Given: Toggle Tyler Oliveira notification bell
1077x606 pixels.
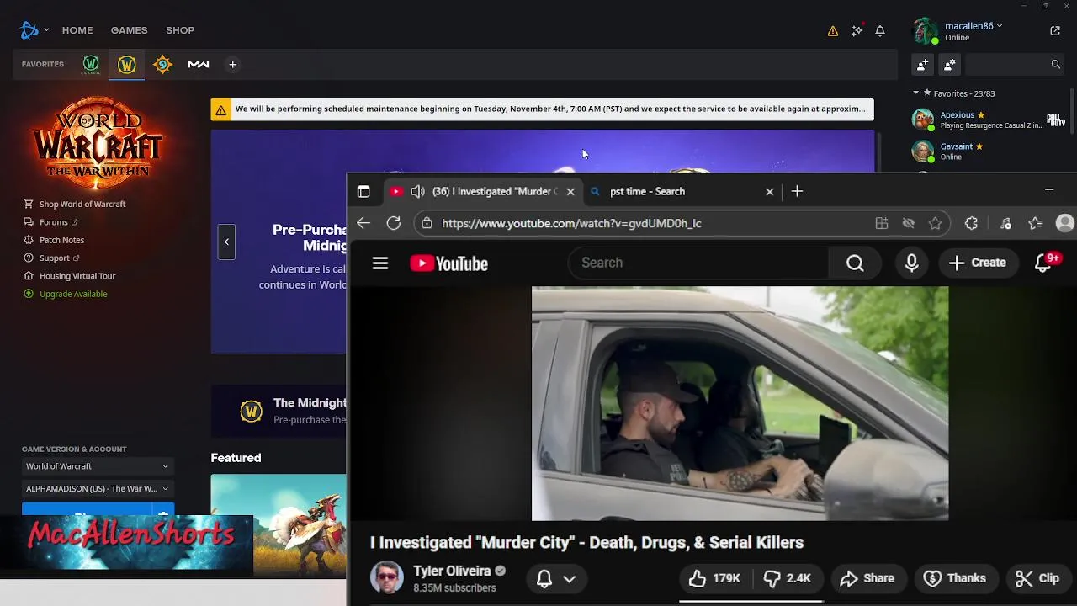Looking at the screenshot, I should coord(544,579).
